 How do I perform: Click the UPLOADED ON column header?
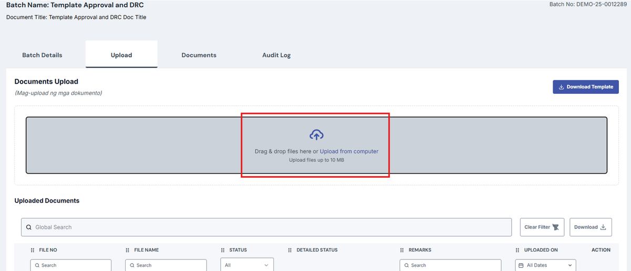tap(541, 250)
